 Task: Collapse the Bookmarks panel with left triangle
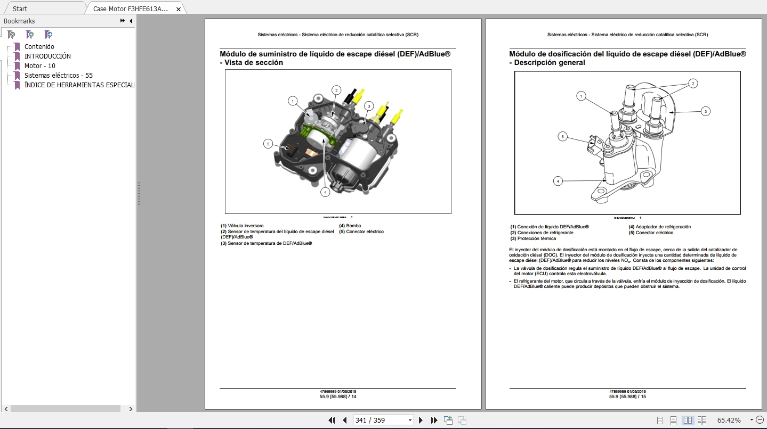131,21
